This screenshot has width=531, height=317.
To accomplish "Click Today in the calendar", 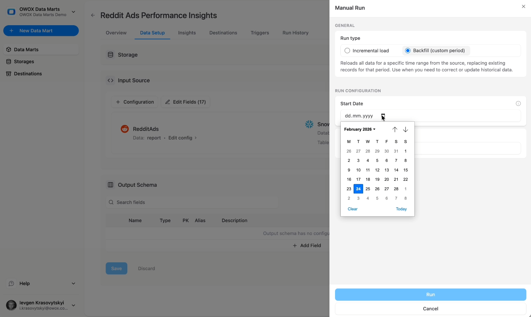I will (401, 209).
